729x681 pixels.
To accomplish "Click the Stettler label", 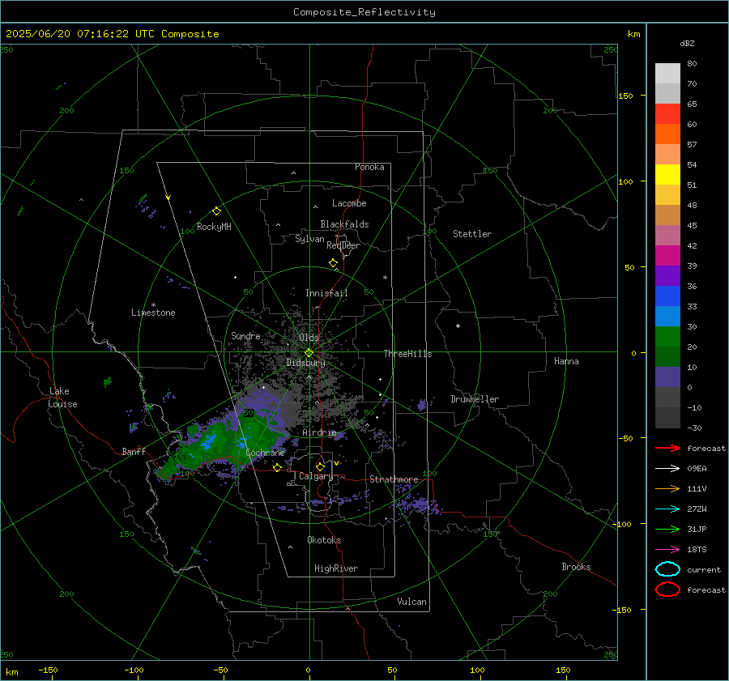I will 472,234.
